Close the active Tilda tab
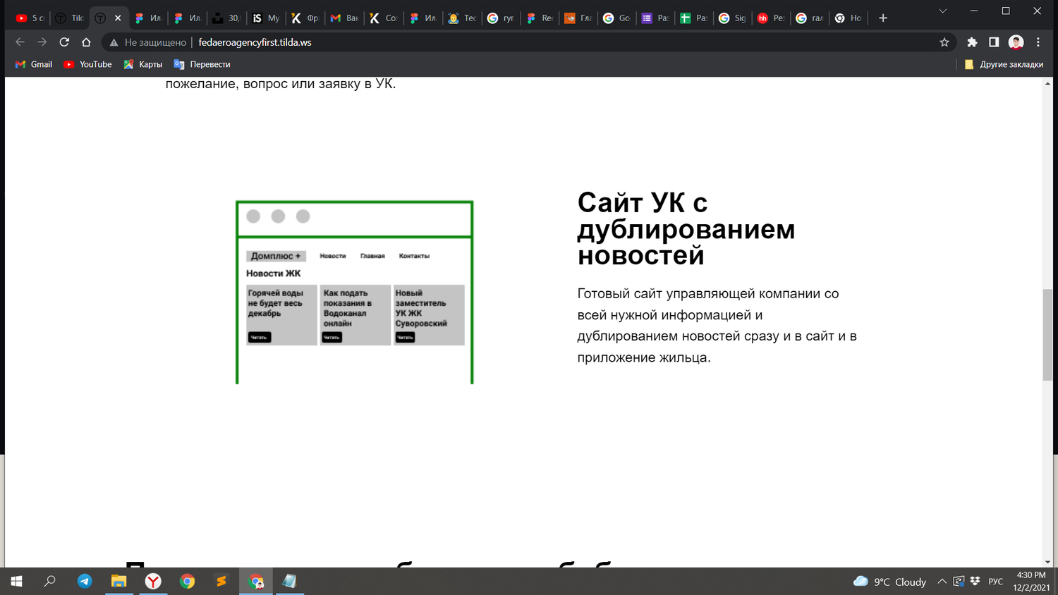This screenshot has width=1058, height=595. [x=118, y=18]
